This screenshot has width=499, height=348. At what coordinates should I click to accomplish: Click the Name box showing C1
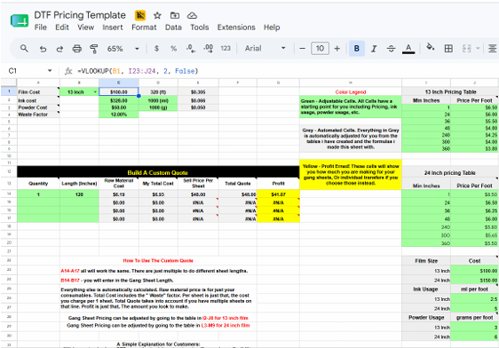[x=12, y=71]
